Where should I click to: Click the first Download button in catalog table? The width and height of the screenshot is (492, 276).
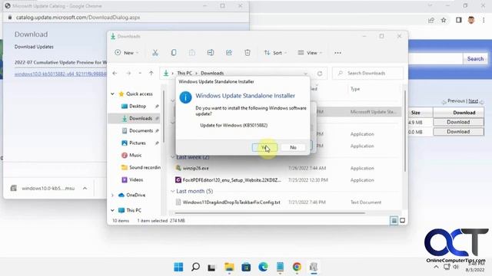[458, 122]
